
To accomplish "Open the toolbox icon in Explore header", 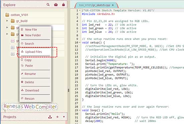I will click(56, 5).
